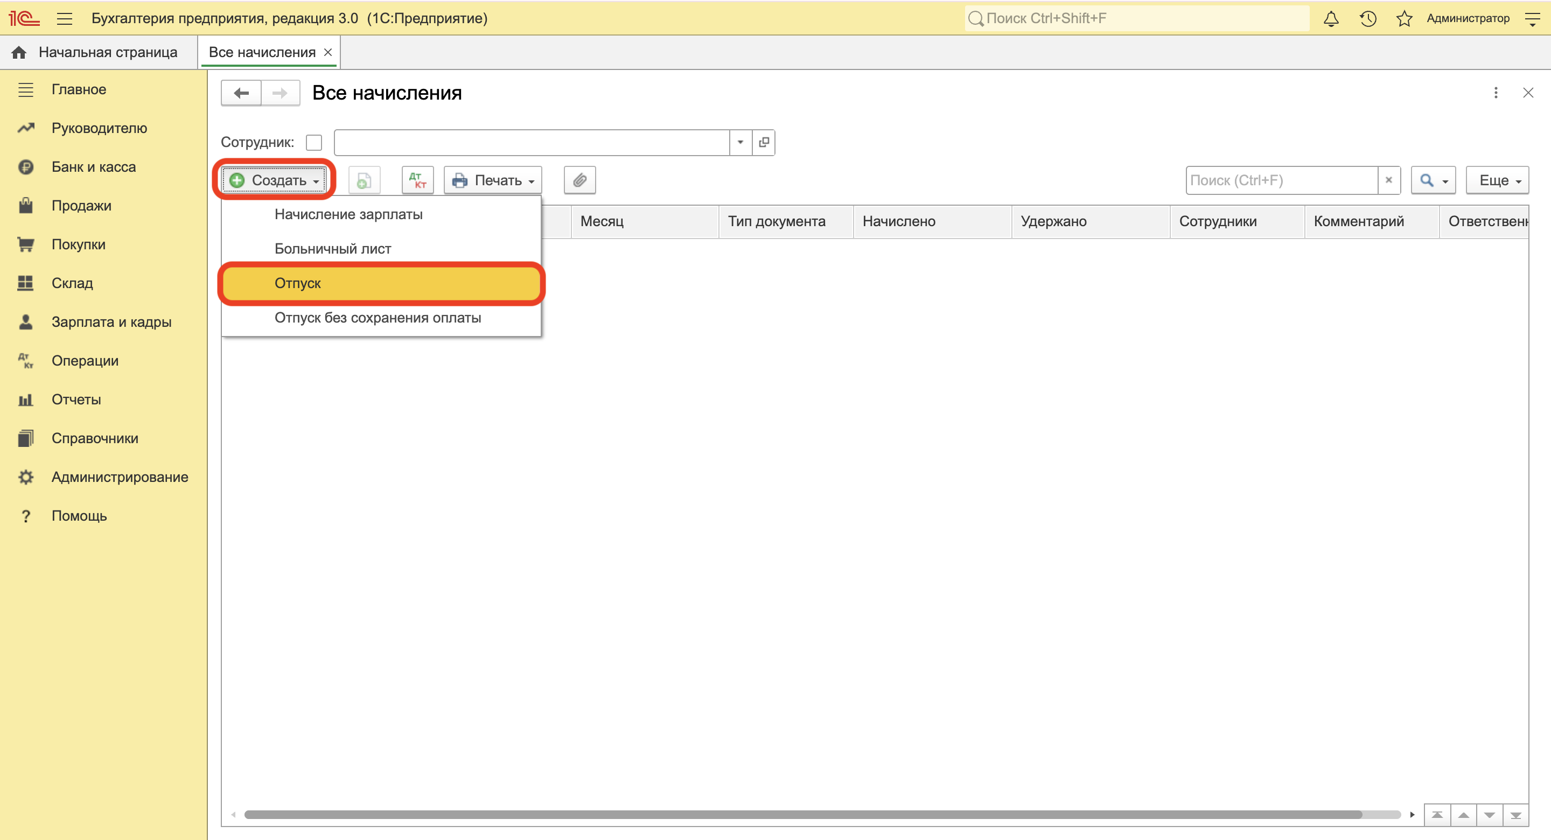Sort by the Удержано column header
This screenshot has height=840, width=1551.
click(x=1091, y=222)
